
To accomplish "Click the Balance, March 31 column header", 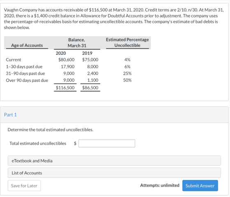I will 77,43.
